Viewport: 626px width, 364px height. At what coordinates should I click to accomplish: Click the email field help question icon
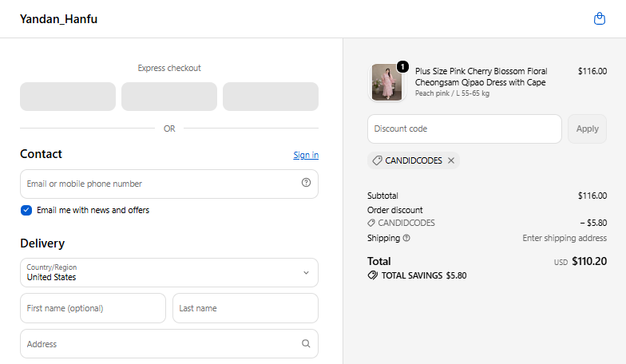pyautogui.click(x=306, y=182)
